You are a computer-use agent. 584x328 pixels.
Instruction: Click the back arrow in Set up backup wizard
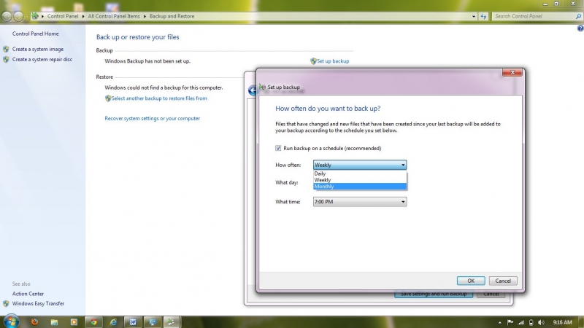(252, 90)
